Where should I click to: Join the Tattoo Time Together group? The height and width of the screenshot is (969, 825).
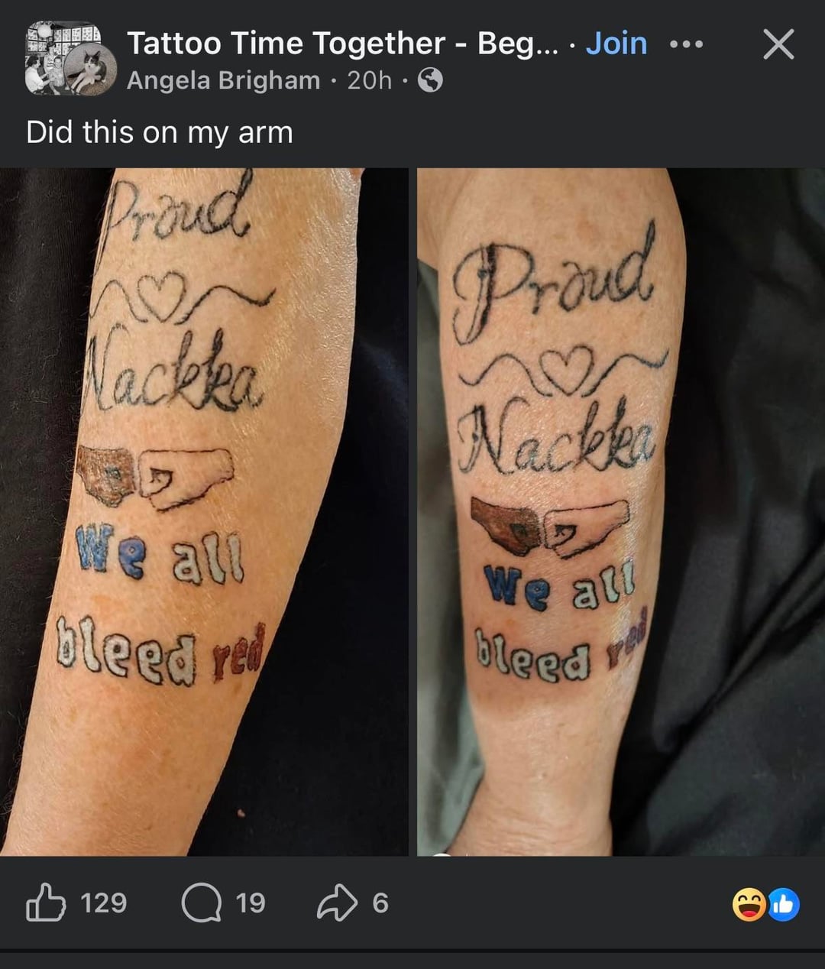point(616,44)
